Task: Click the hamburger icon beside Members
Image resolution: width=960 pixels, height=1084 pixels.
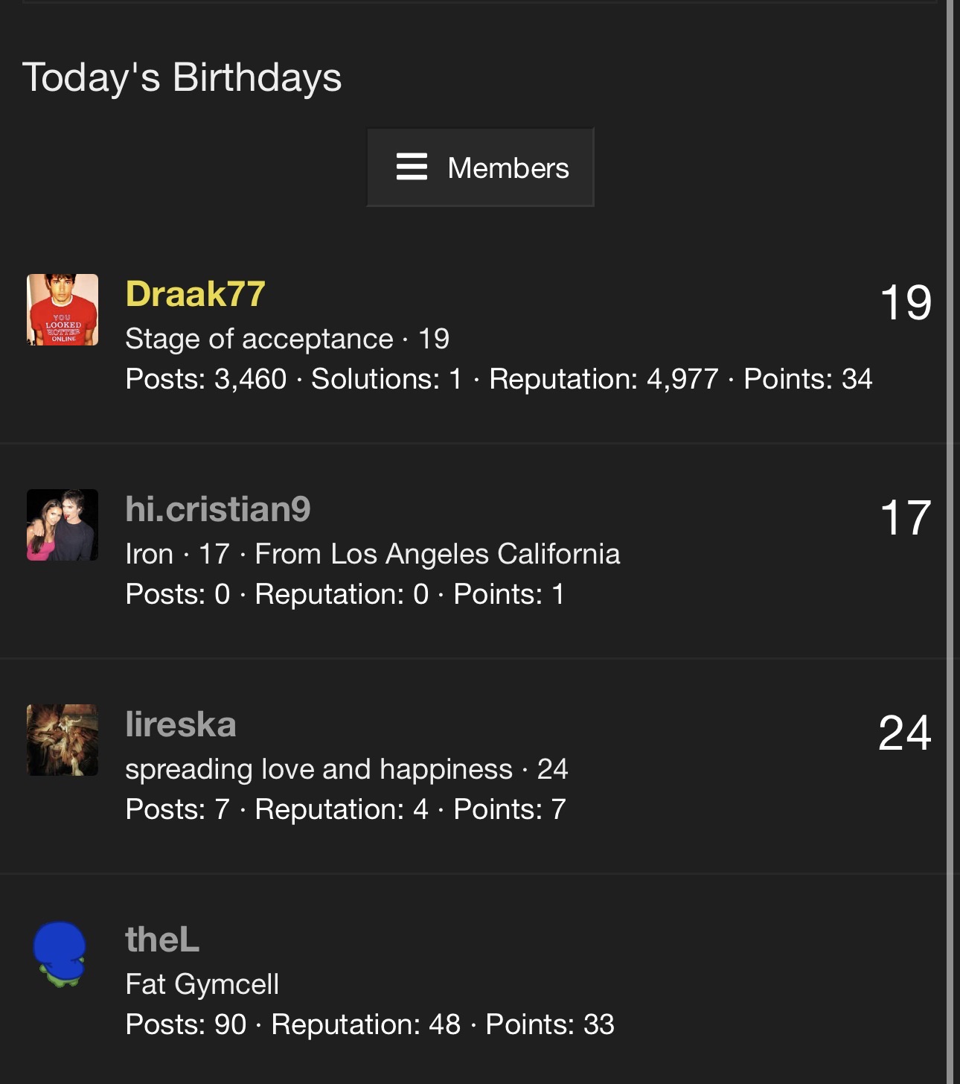Action: [412, 167]
